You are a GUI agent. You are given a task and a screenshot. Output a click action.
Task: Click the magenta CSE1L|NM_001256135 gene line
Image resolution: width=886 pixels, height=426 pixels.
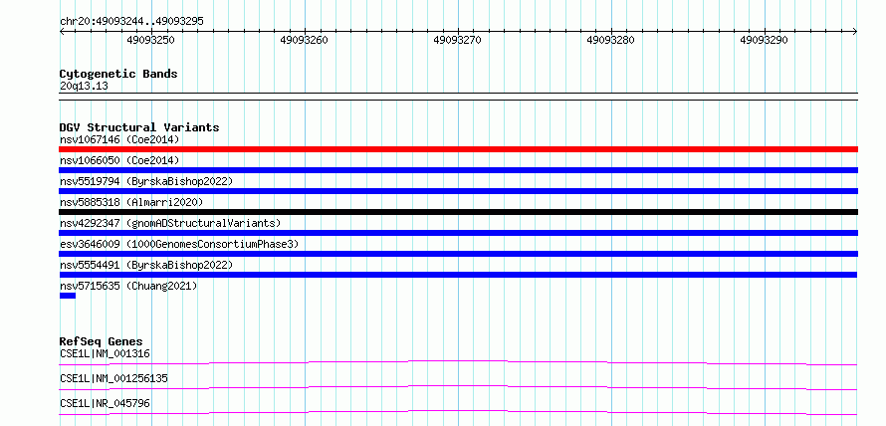point(458,387)
